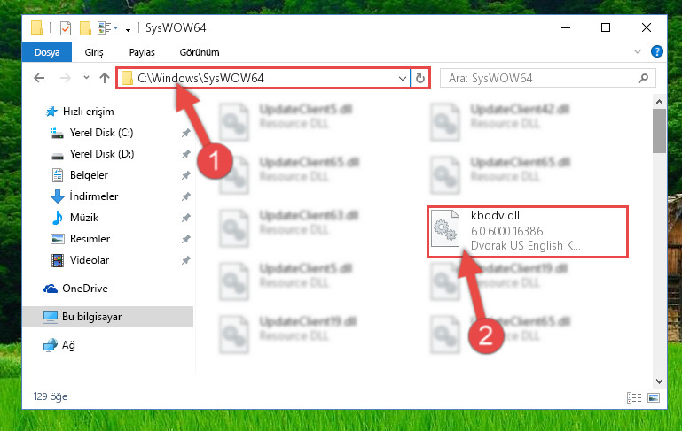Unpin Yerel Disk (C:) pin icon

pyautogui.click(x=185, y=133)
